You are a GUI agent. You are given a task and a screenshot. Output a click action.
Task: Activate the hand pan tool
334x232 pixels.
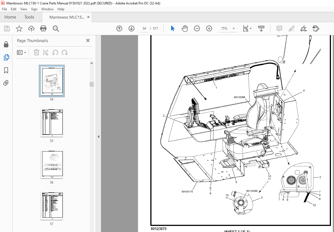click(x=185, y=29)
